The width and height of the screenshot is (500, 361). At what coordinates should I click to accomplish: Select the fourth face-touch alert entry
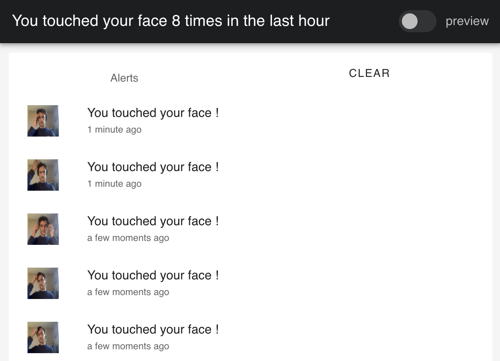pos(153,275)
